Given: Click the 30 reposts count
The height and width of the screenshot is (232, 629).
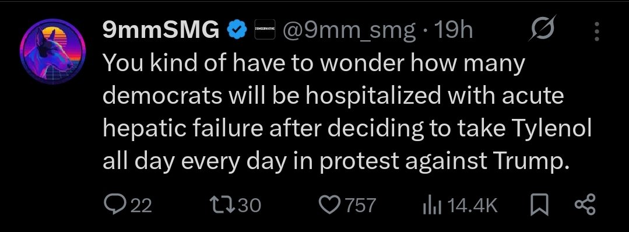Looking at the screenshot, I should [x=250, y=205].
